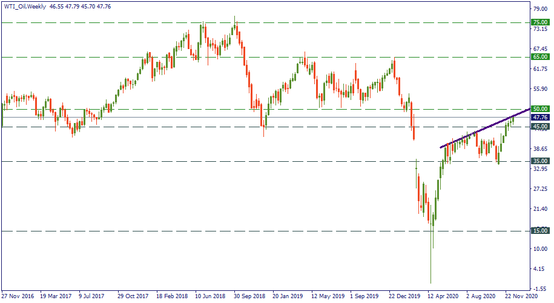Click the 79.00 value on price scale
The width and height of the screenshot is (554, 303).
pos(539,8)
